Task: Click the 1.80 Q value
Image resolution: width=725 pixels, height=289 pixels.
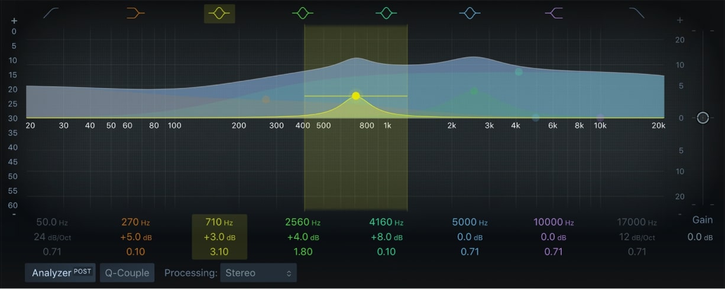Action: click(303, 252)
